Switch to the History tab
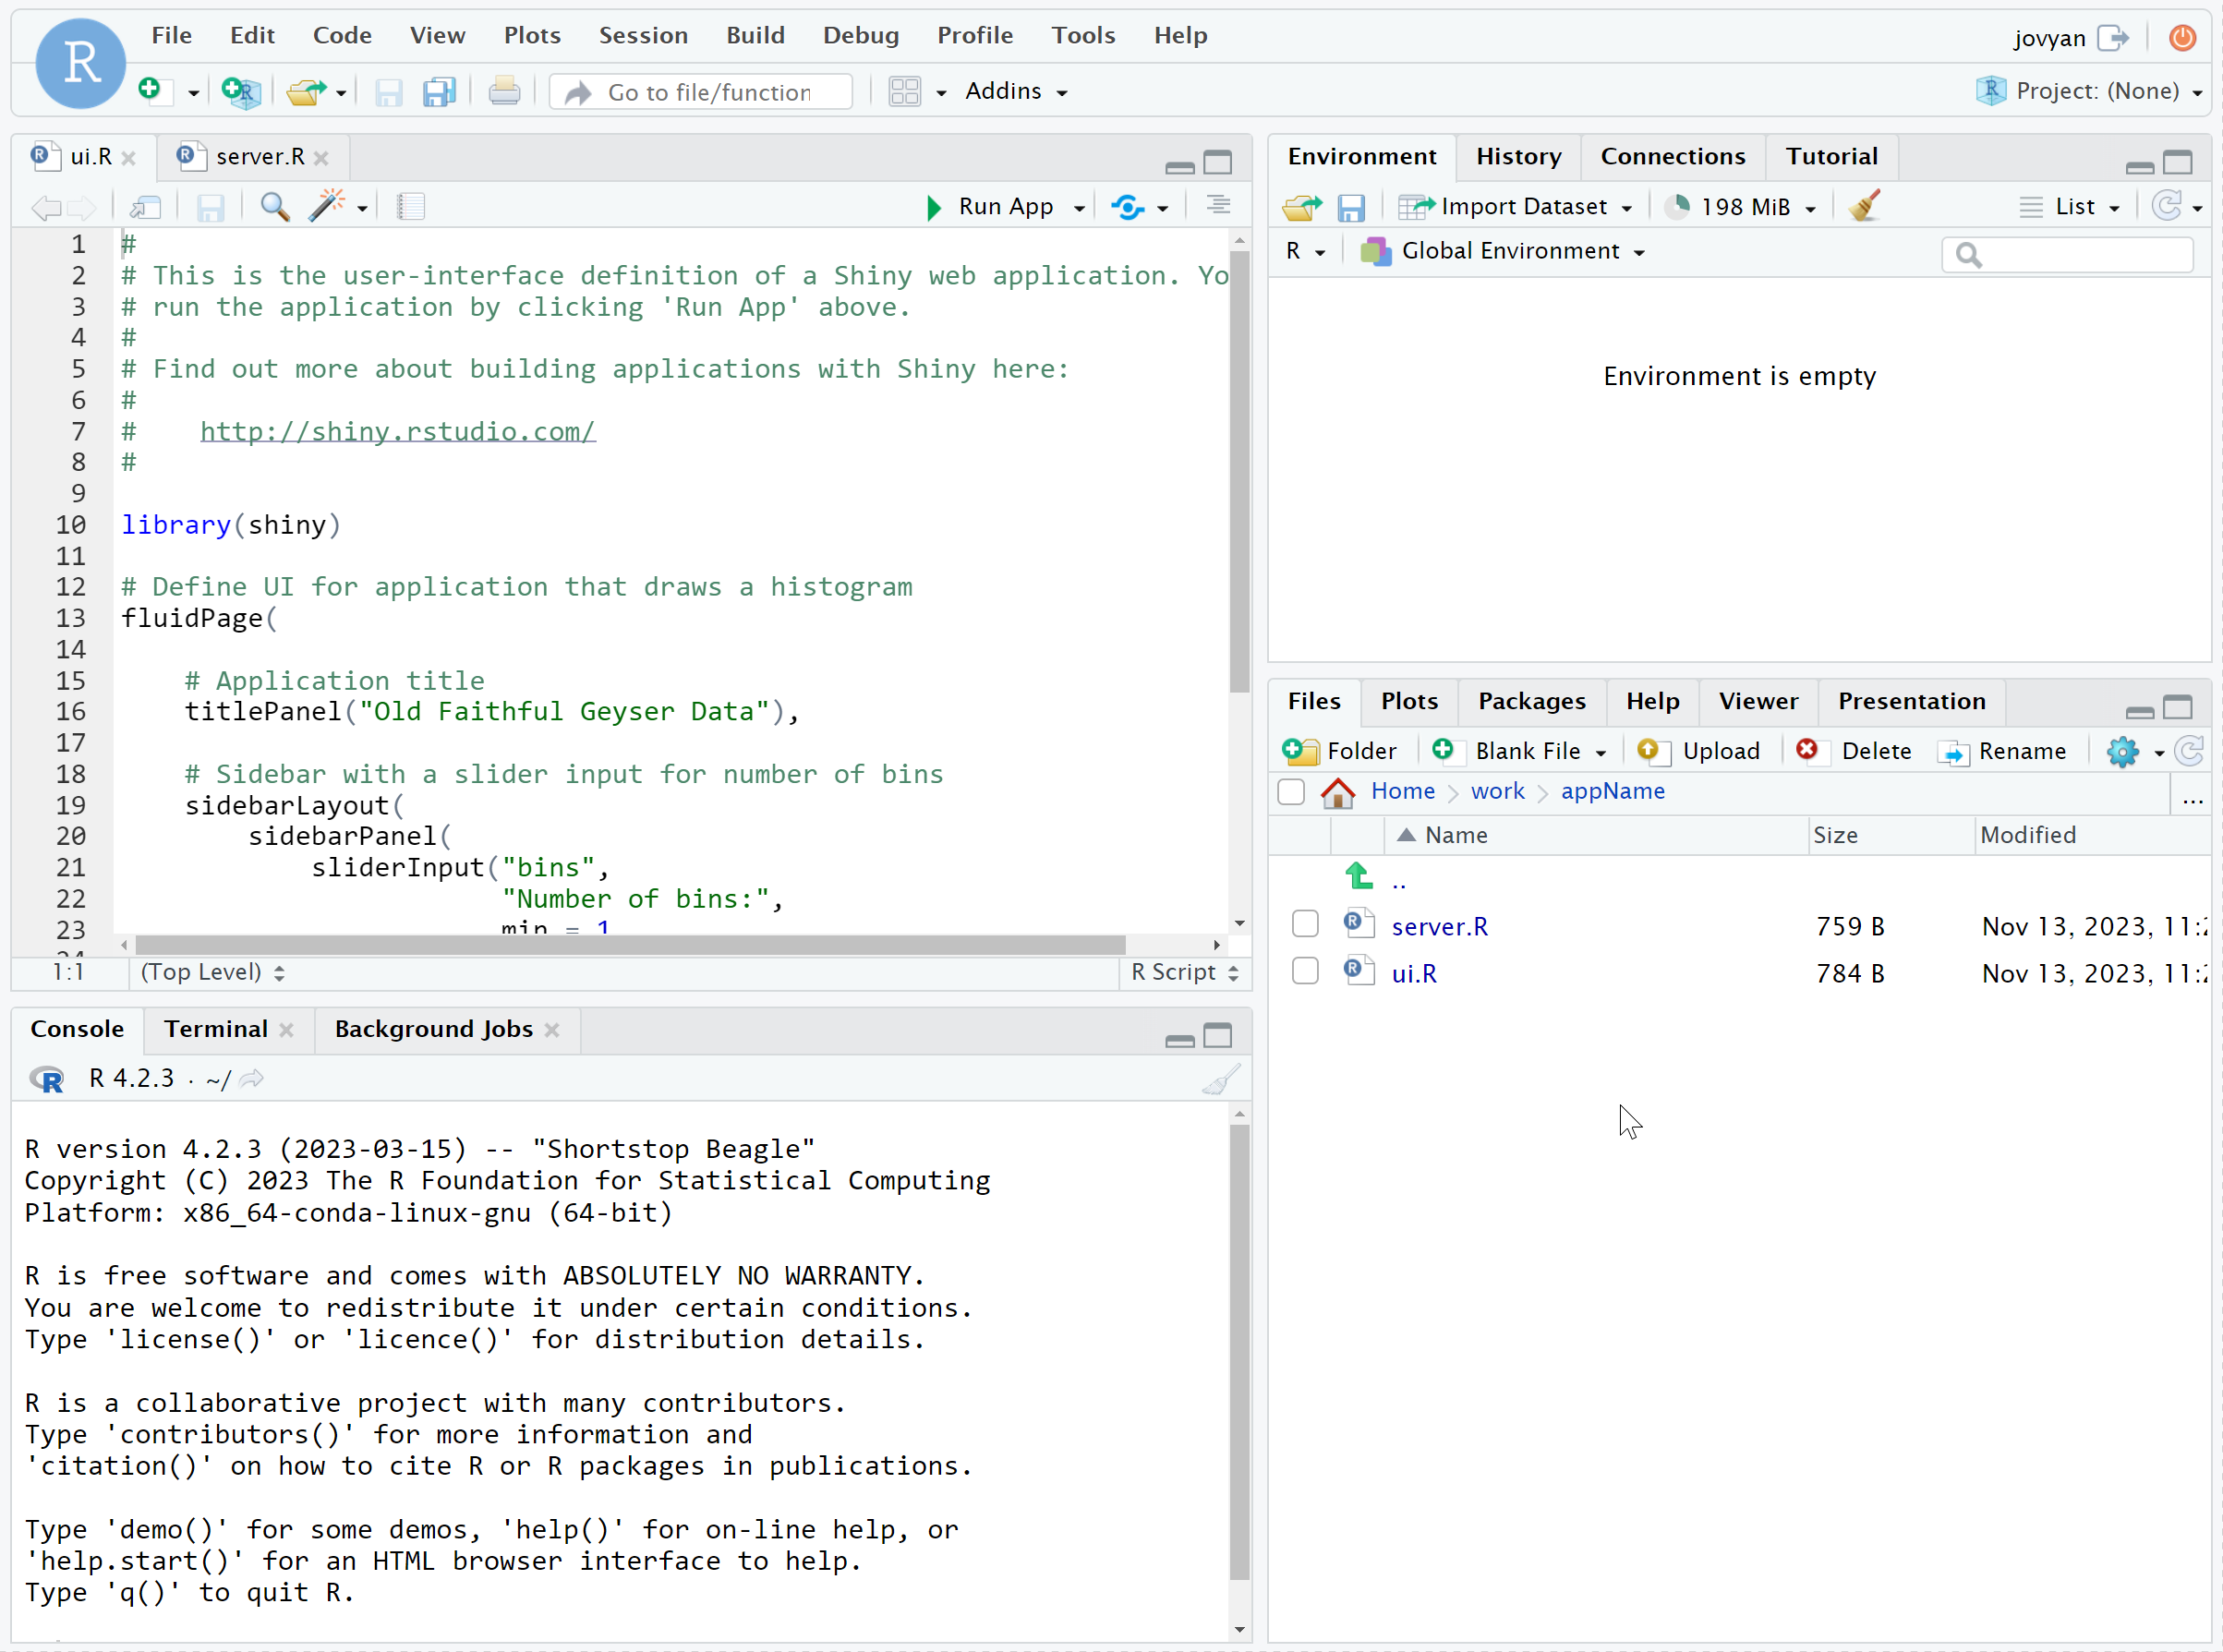 (1518, 156)
